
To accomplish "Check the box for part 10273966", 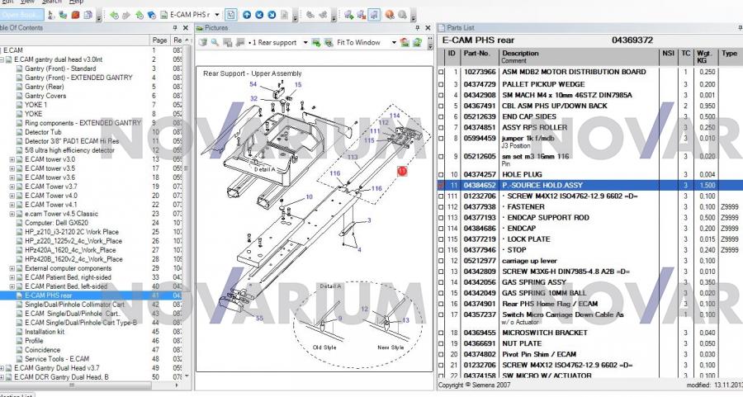I will pyautogui.click(x=441, y=73).
